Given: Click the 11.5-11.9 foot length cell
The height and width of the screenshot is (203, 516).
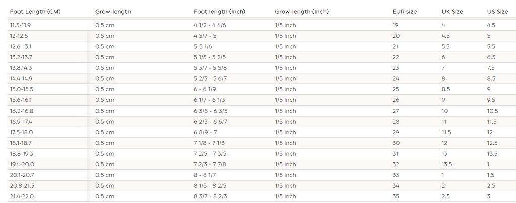Looking at the screenshot, I should [x=20, y=25].
